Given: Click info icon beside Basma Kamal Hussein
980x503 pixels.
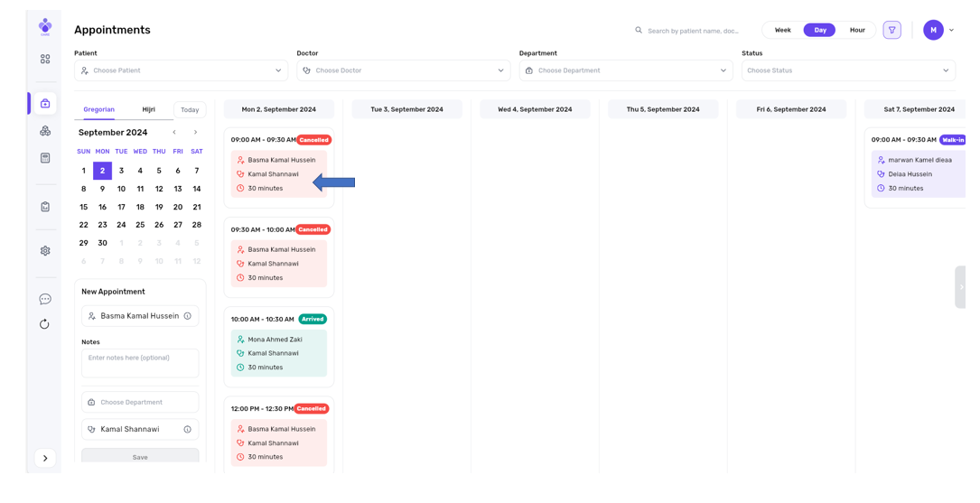Looking at the screenshot, I should point(188,316).
